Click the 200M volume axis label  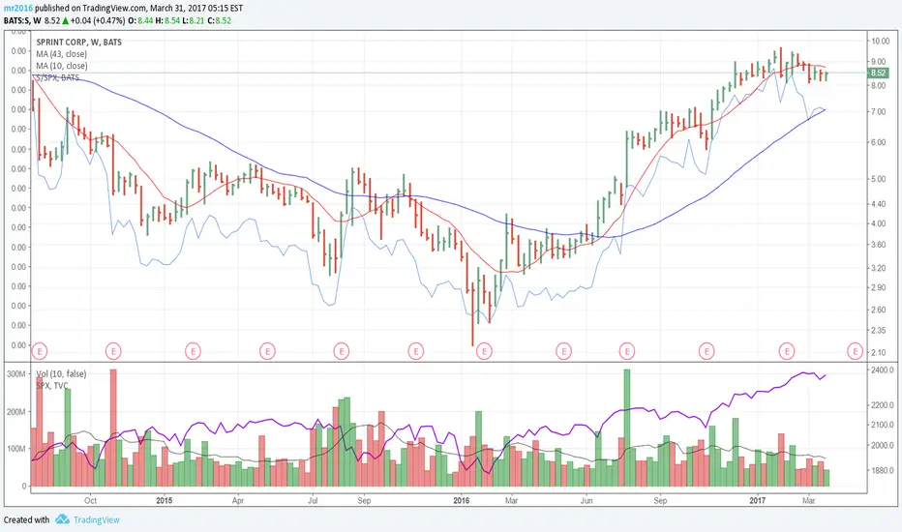16,412
